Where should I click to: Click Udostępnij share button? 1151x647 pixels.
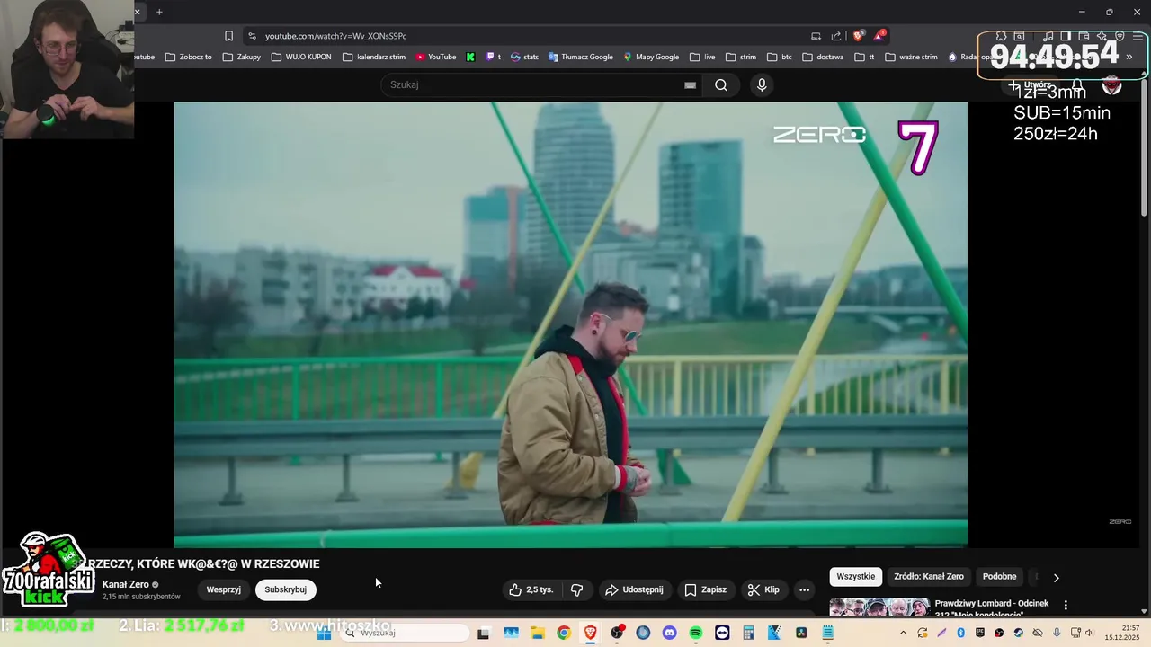pyautogui.click(x=634, y=589)
